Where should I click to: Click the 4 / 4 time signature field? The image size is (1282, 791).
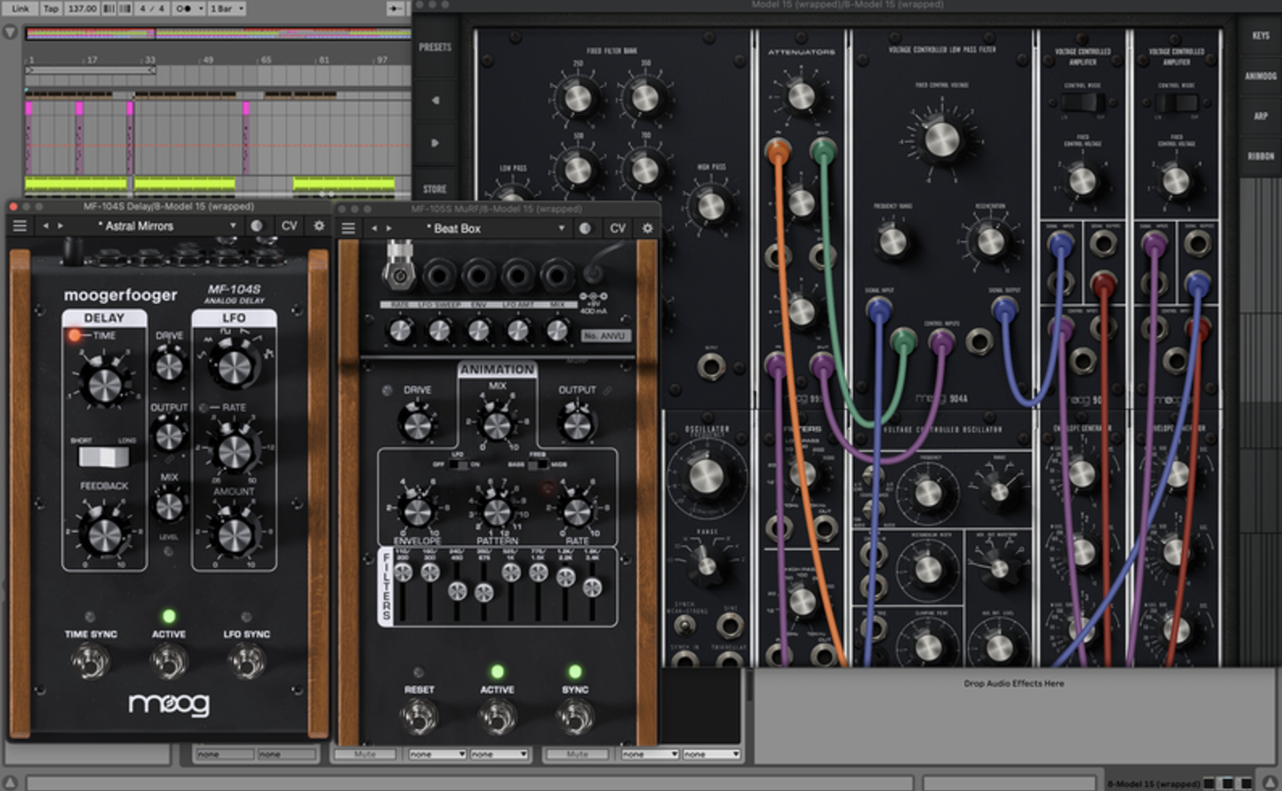pyautogui.click(x=152, y=9)
